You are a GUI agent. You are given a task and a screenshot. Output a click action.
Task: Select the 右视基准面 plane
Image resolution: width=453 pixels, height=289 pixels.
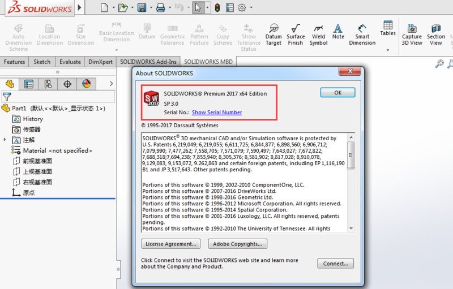(32, 182)
